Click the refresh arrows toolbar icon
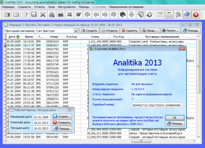The width and height of the screenshot is (205, 148). coord(149,15)
